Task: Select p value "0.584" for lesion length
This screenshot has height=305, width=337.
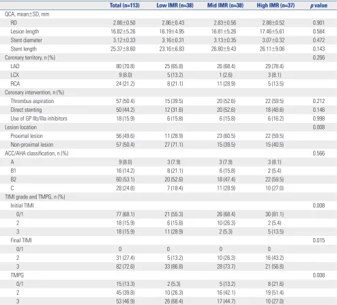Action: 319,31
